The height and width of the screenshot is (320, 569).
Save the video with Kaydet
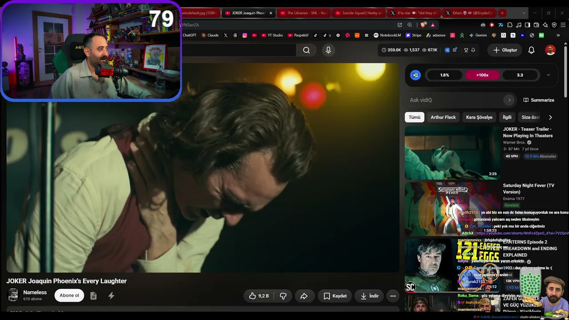click(335, 296)
